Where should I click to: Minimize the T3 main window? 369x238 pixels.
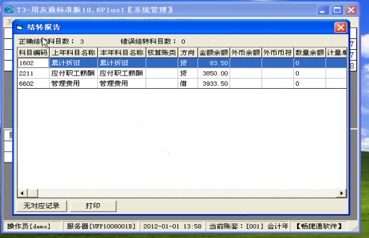tap(323, 10)
